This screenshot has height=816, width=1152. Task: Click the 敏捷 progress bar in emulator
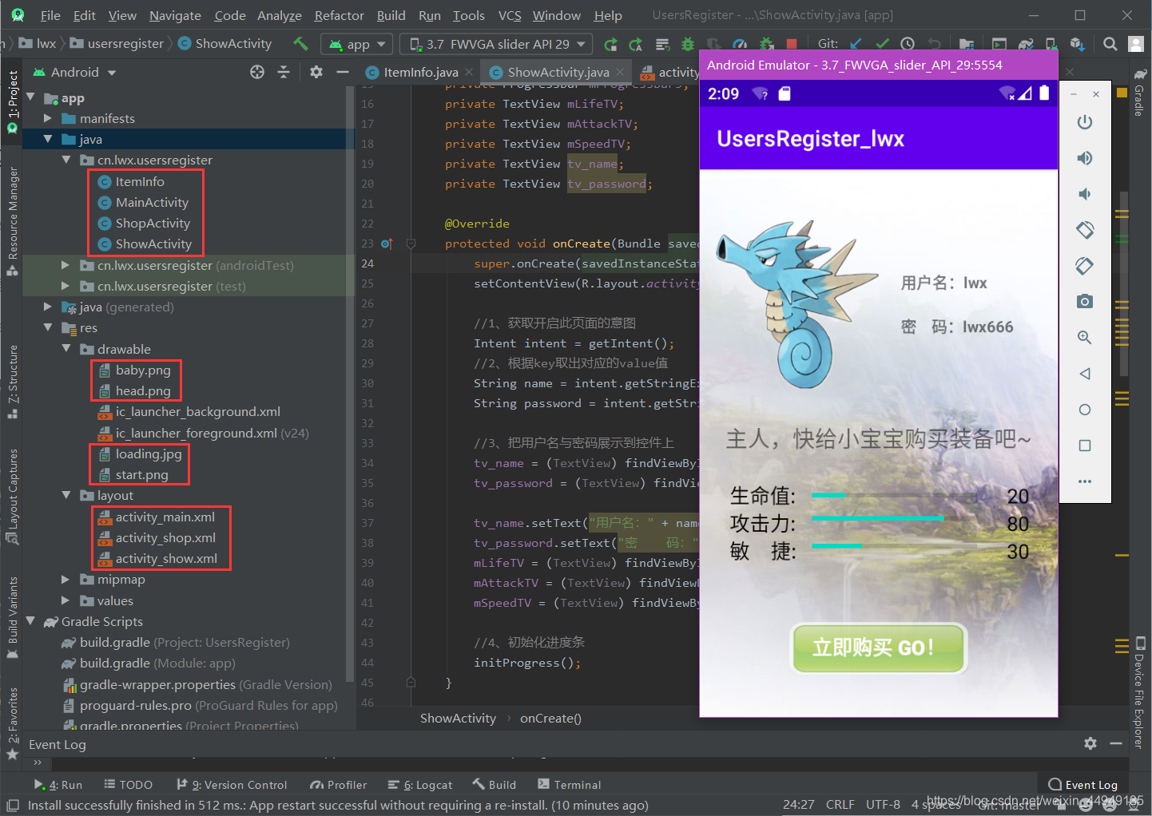[x=895, y=546]
